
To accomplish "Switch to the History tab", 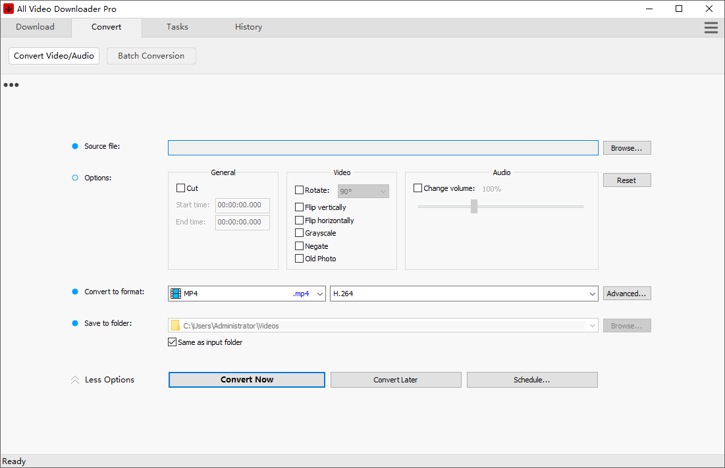I will coord(248,27).
